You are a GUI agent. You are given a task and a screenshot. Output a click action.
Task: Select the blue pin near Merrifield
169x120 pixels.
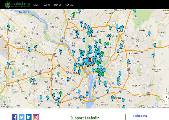(x=58, y=74)
